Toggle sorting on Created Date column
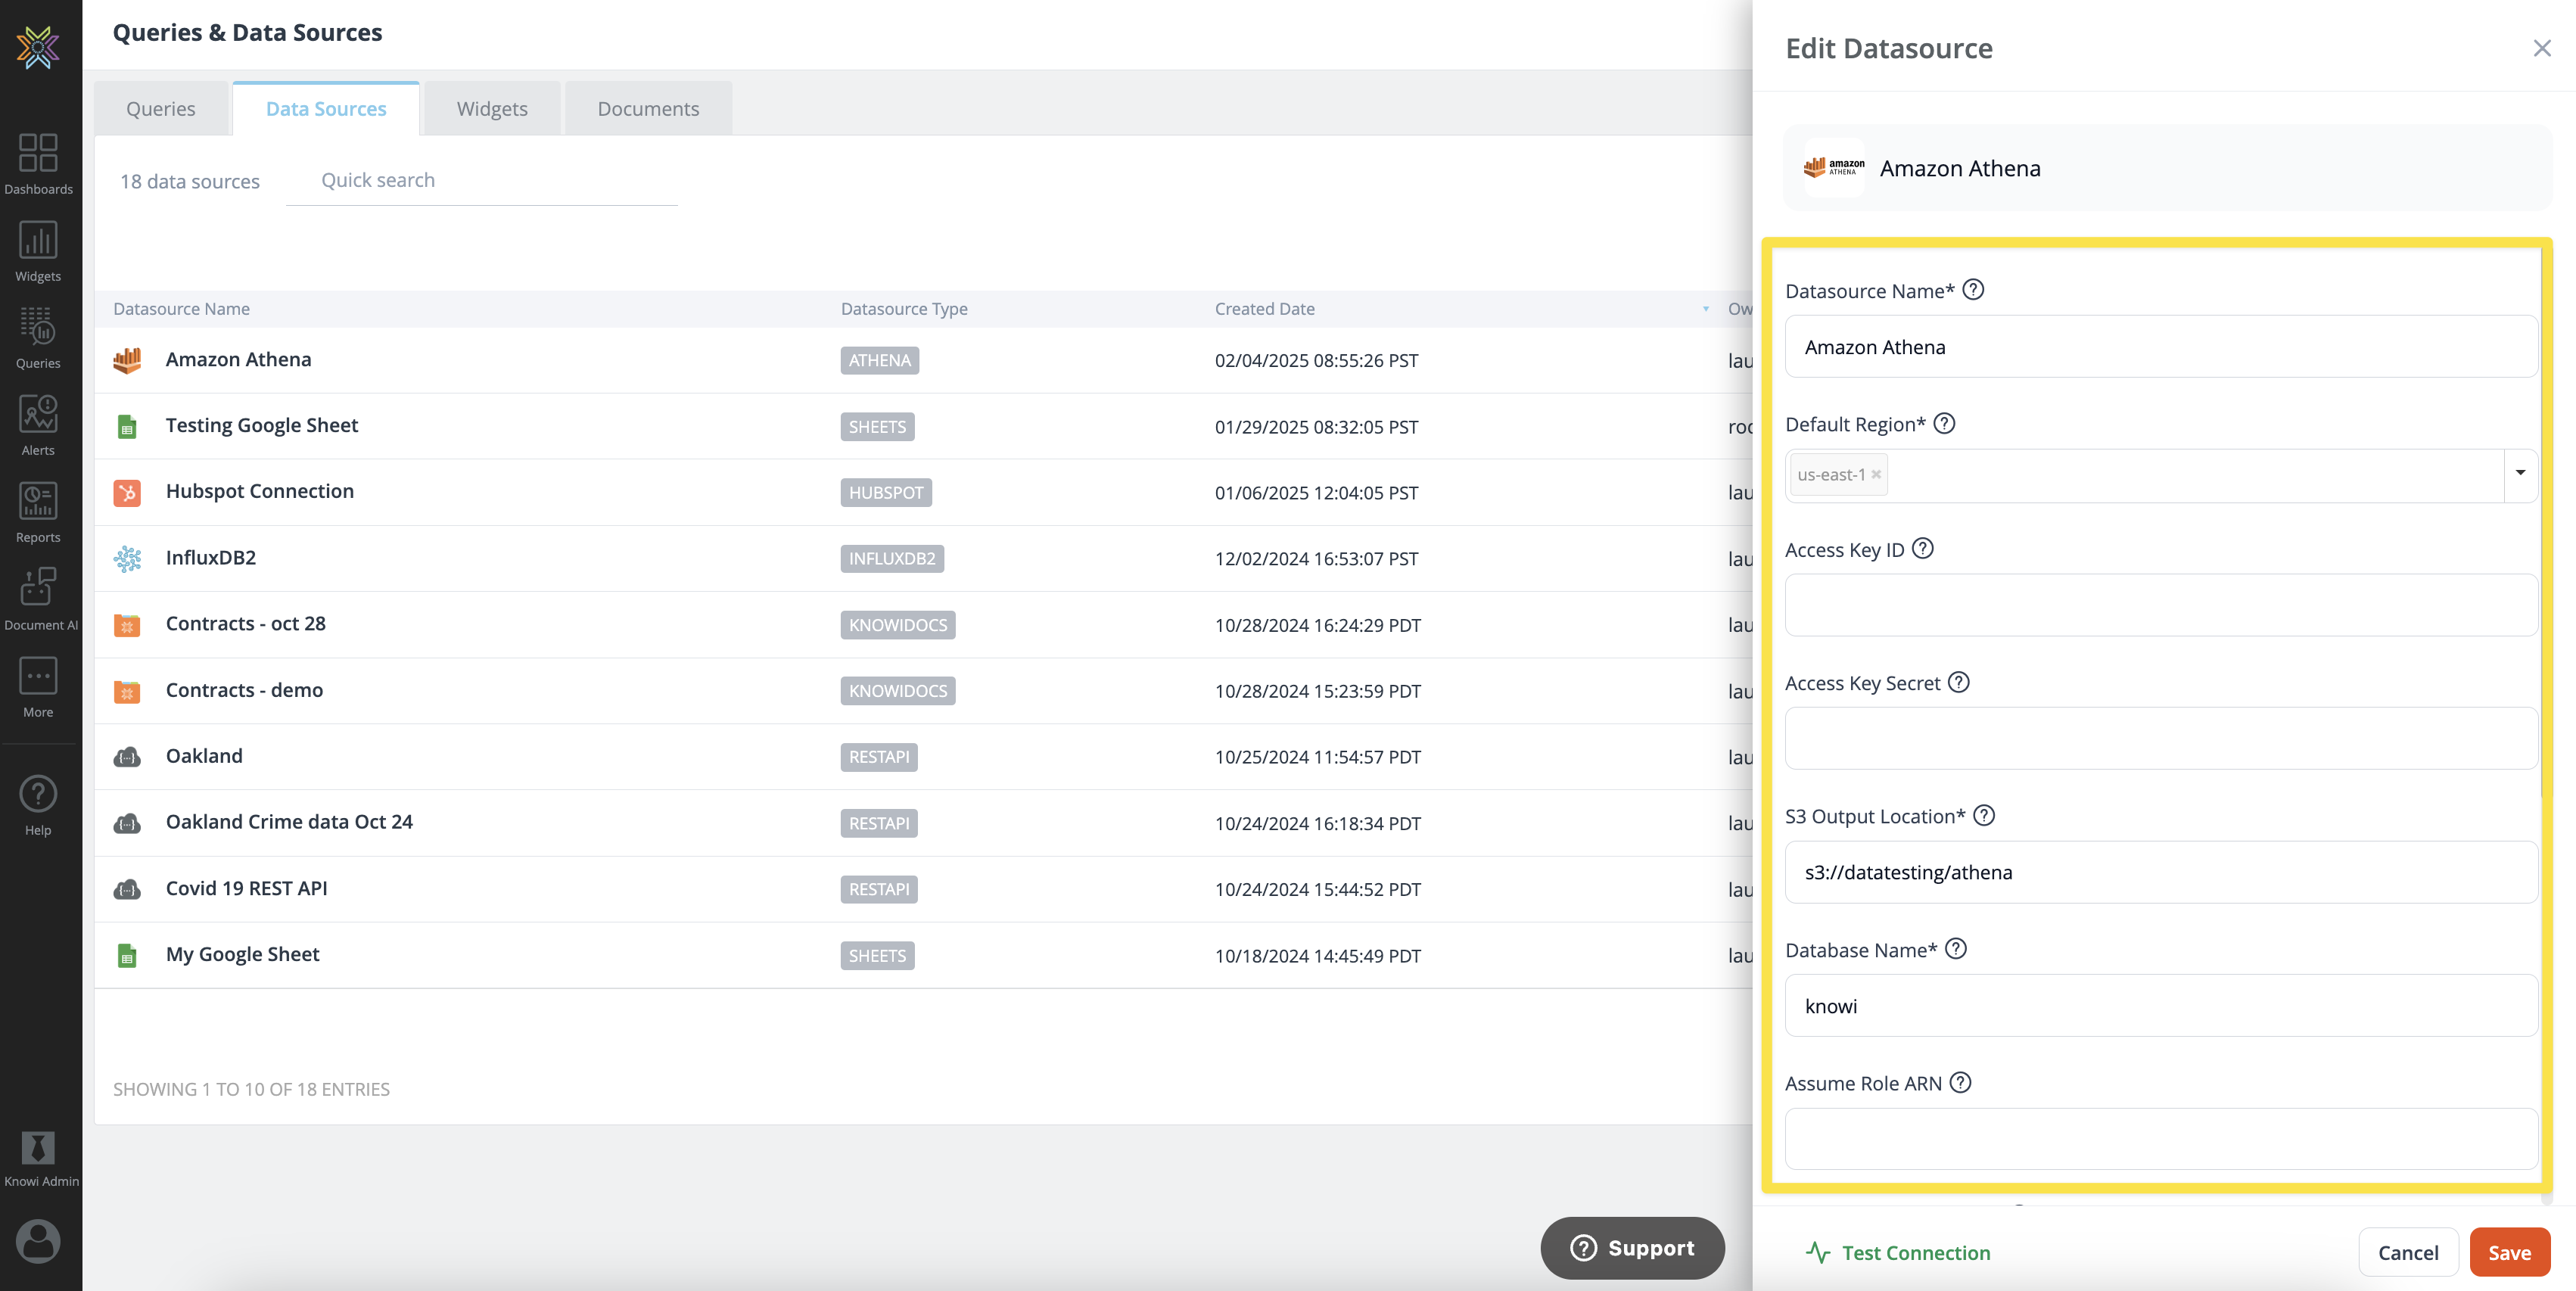Viewport: 2576px width, 1291px height. coord(1264,309)
